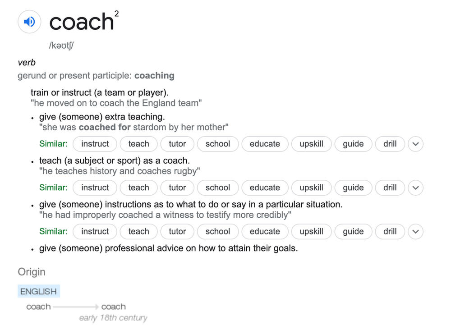Expand similar words under the rugby example
Screen dimensions: 451x330
(415, 188)
